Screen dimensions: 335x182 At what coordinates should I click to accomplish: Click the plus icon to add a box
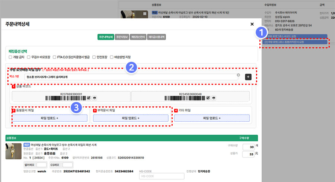[248, 77]
